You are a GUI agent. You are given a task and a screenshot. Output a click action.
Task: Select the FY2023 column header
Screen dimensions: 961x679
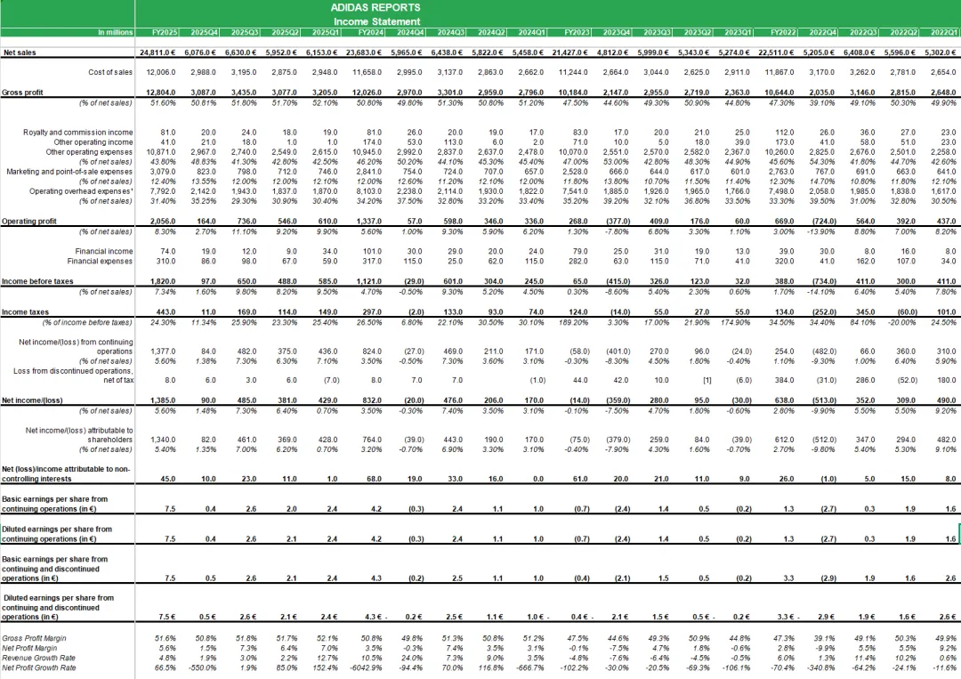click(x=577, y=32)
